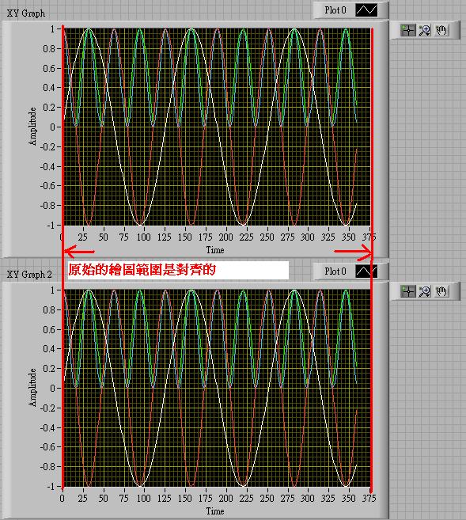The width and height of the screenshot is (466, 520).
Task: Open XY Graph 2 Plot 0 legend line sample
Action: (366, 271)
